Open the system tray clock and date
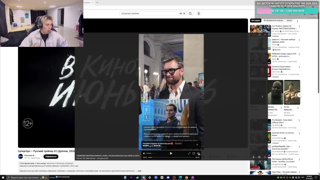320x180 pixels. pyautogui.click(x=309, y=177)
